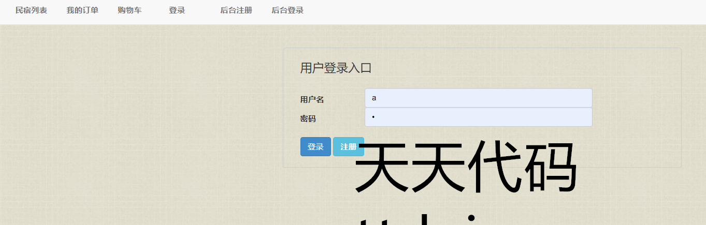Click empty navbar space right of 后台登录
Image resolution: width=706 pixels, height=225 pixels.
tap(492, 11)
